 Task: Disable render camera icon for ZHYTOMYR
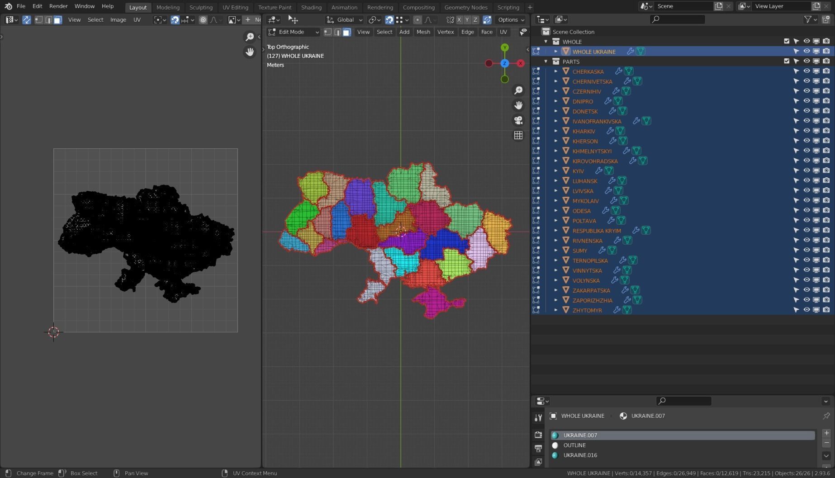pos(826,310)
